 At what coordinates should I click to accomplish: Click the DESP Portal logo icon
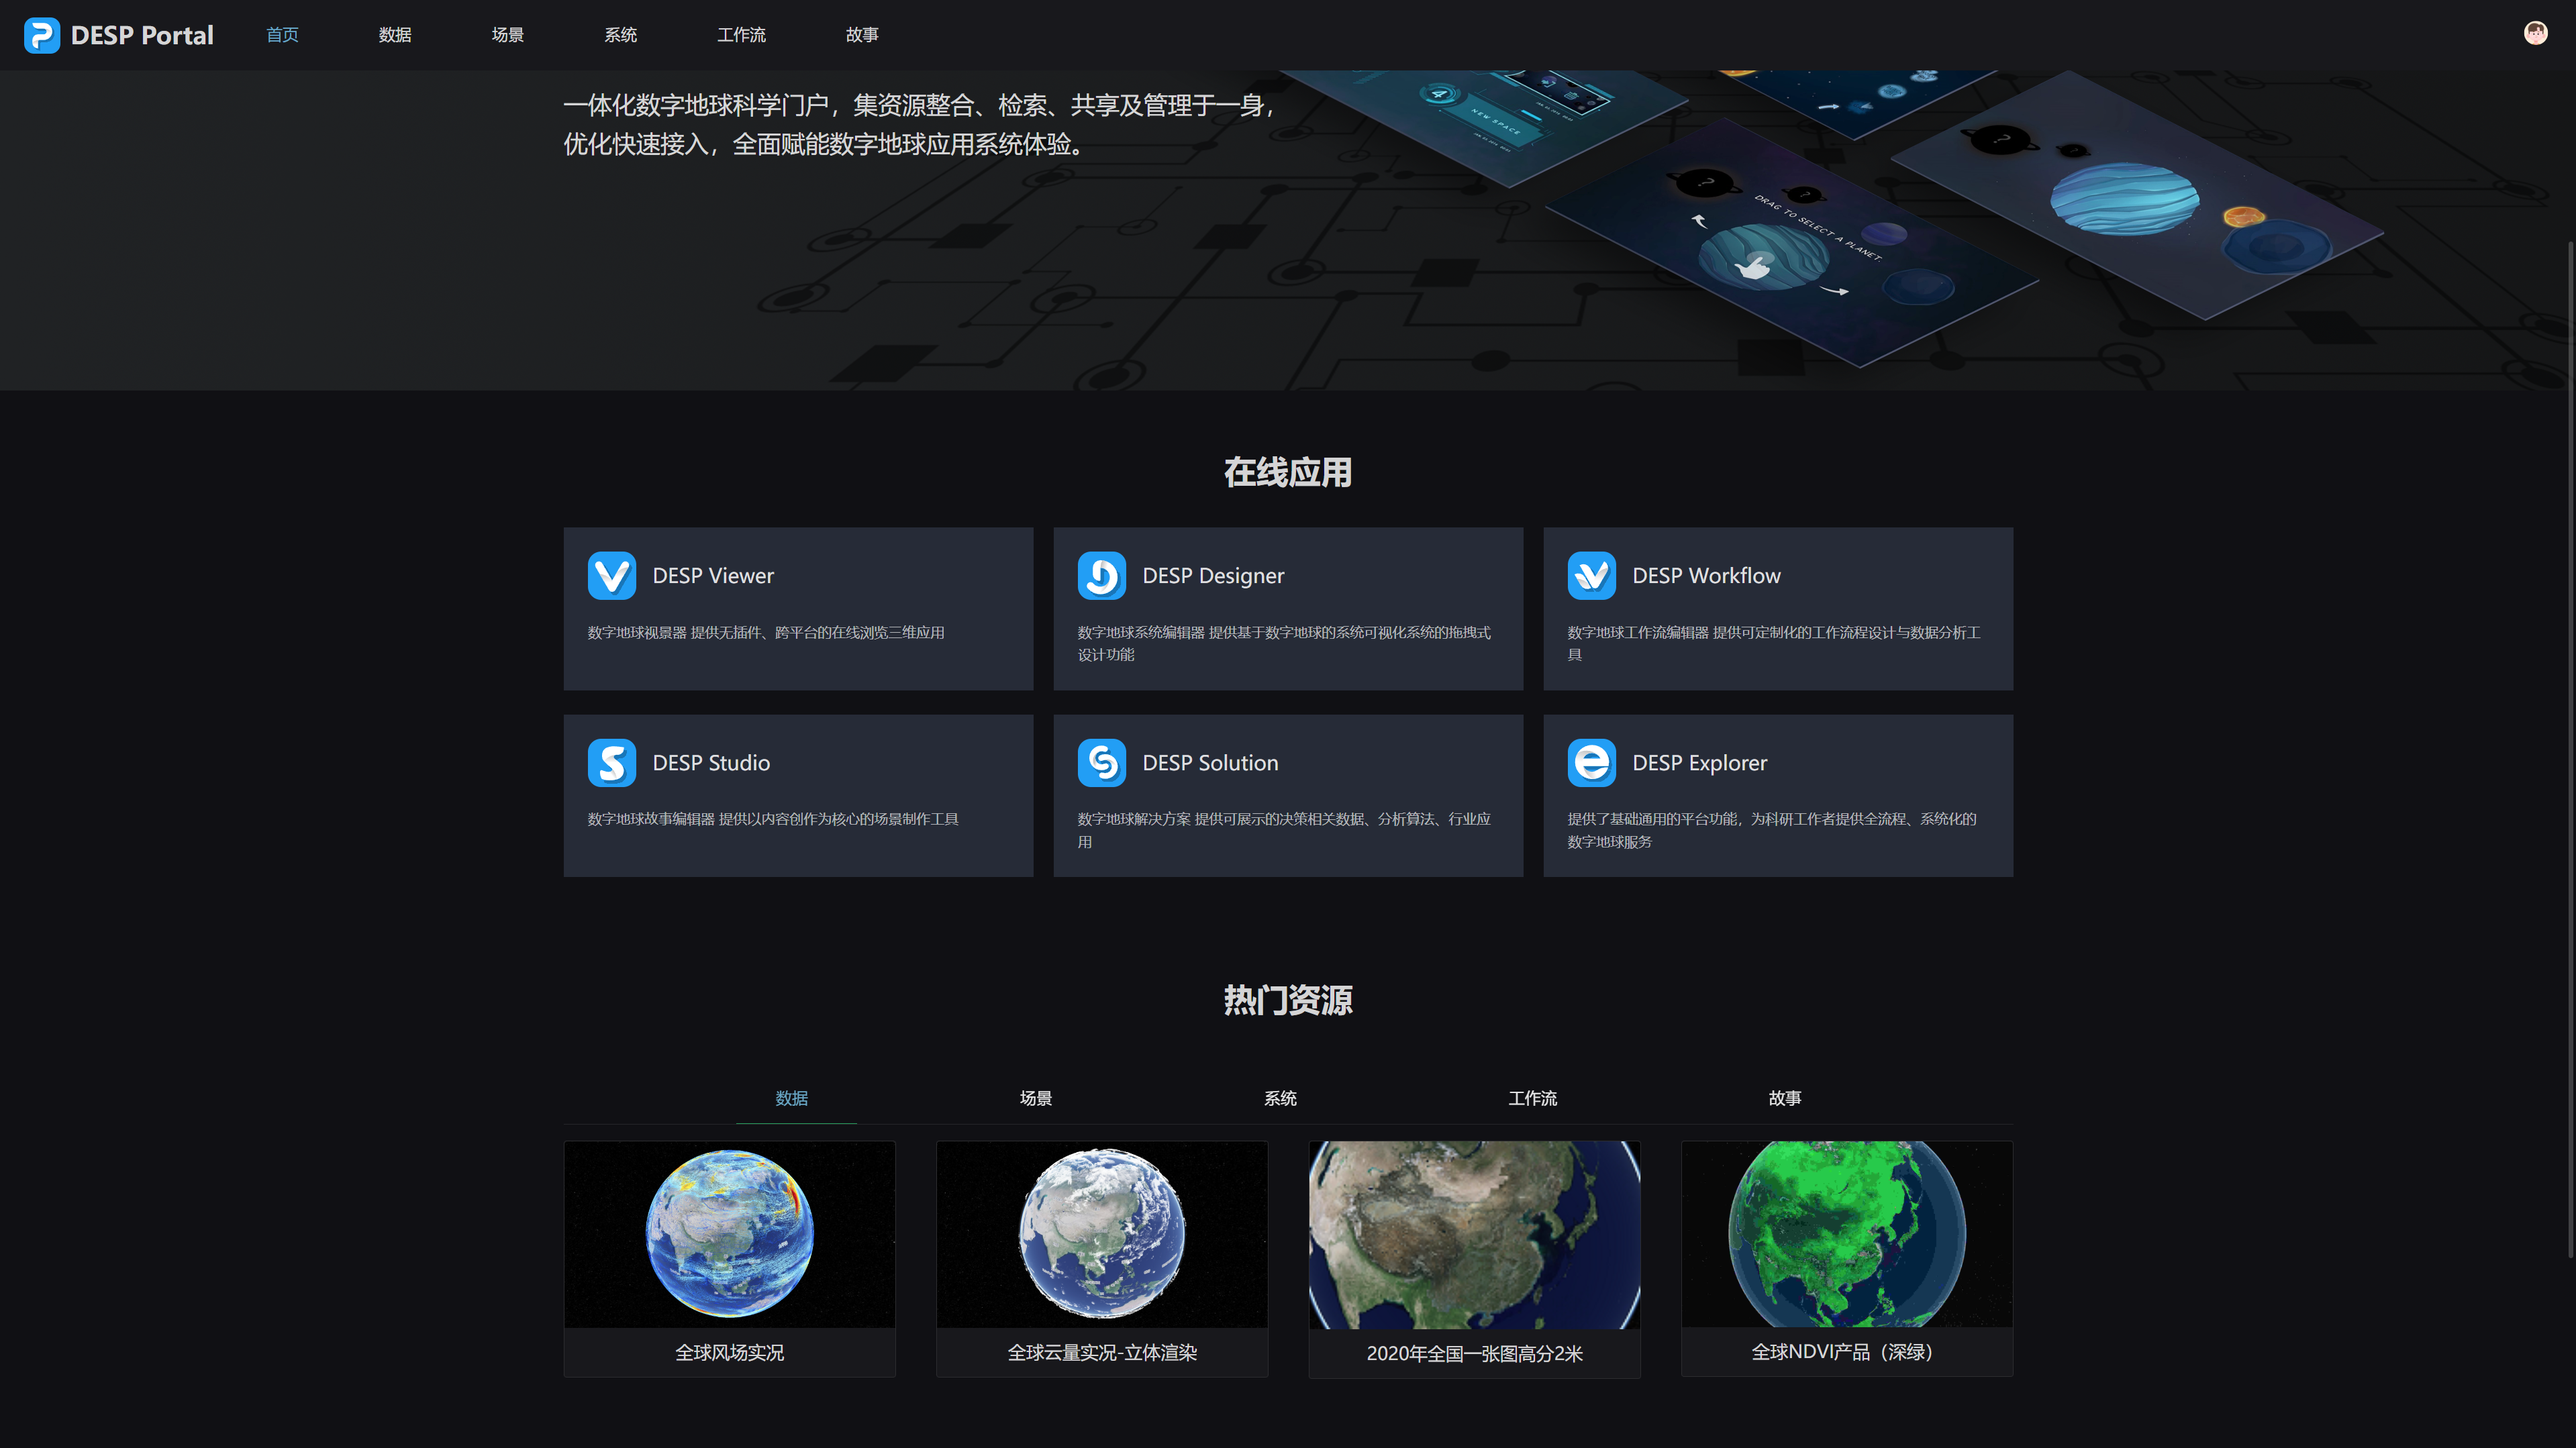[x=42, y=35]
